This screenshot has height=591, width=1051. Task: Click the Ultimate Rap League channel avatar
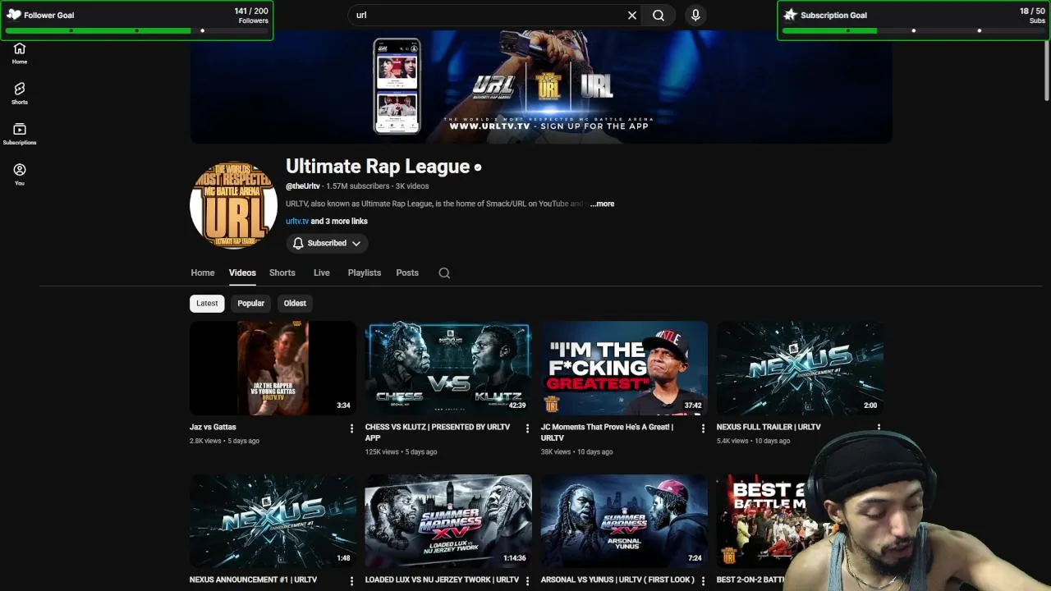point(233,204)
